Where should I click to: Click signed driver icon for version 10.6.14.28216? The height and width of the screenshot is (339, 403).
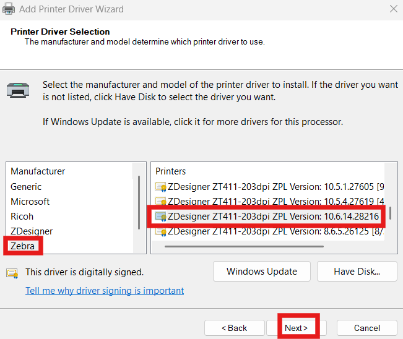click(160, 217)
